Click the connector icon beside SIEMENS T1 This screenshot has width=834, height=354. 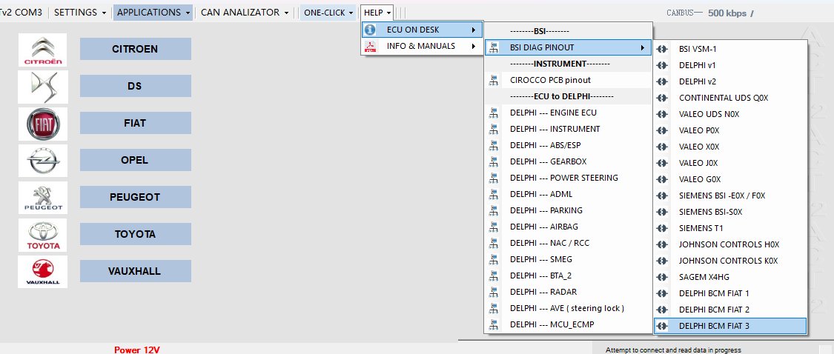coord(662,228)
